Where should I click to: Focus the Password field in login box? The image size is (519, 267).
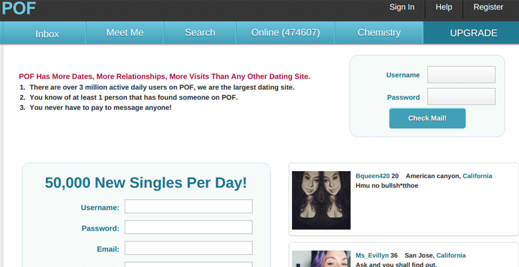point(461,96)
